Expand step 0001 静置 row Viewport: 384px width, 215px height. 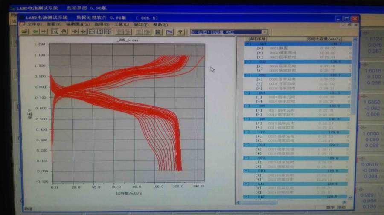pos(260,49)
